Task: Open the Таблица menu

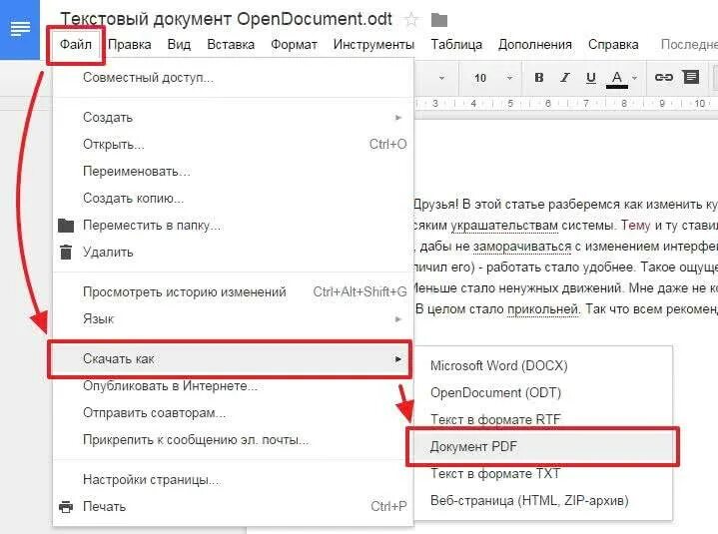Action: (x=456, y=44)
